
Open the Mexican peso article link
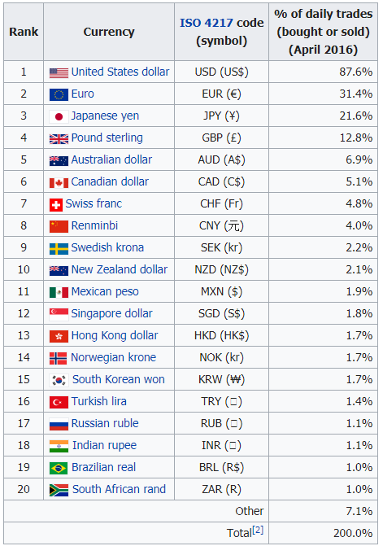click(x=105, y=291)
